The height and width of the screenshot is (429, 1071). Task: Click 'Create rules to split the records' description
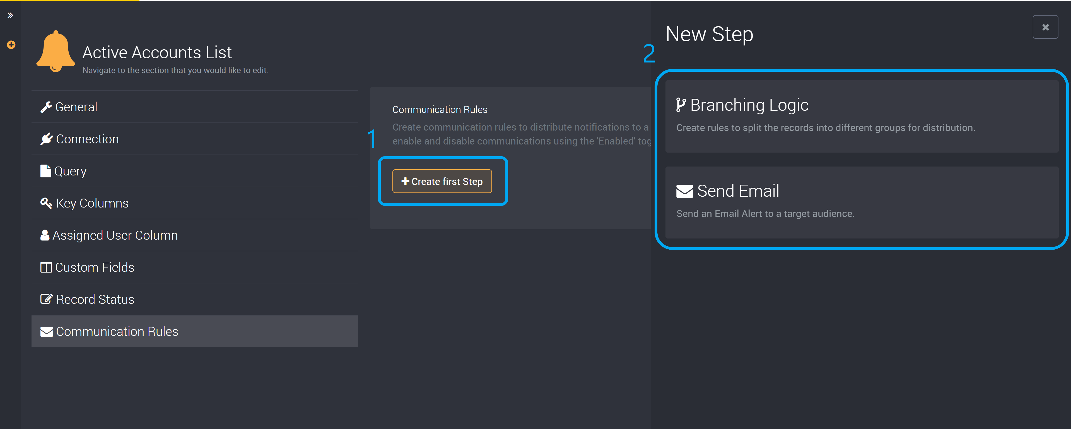[826, 128]
